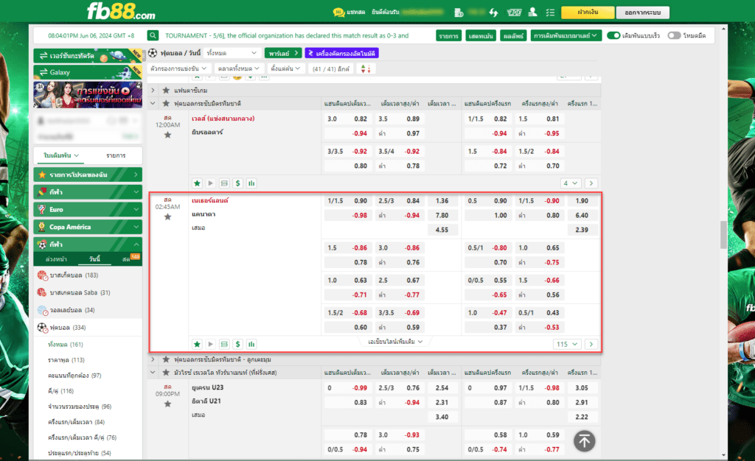The width and height of the screenshot is (755, 461).
Task: Select the ราคาพูด (113) football submenu item
Action: click(66, 360)
